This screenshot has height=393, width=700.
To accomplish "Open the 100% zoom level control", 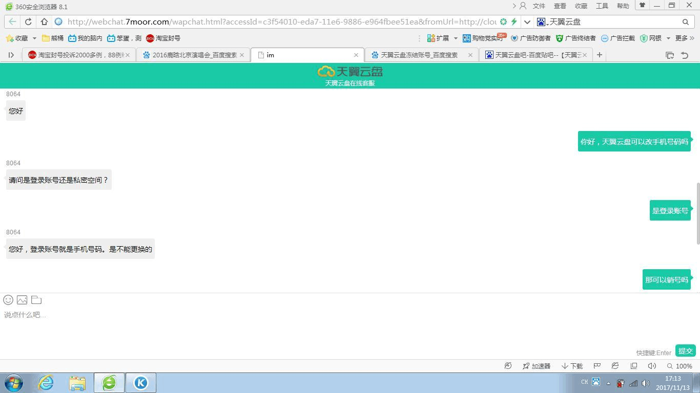I will click(x=680, y=366).
